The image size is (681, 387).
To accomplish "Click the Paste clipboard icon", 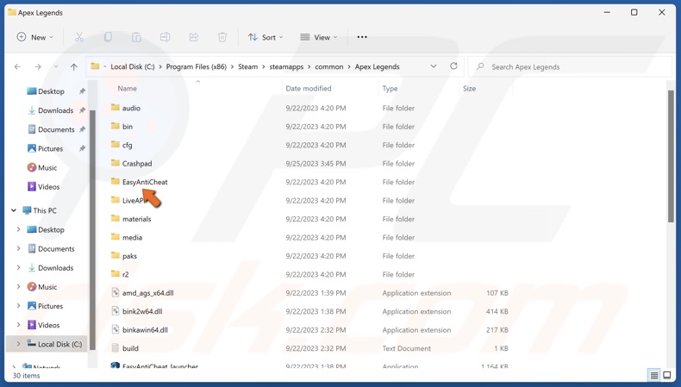I will tap(136, 37).
